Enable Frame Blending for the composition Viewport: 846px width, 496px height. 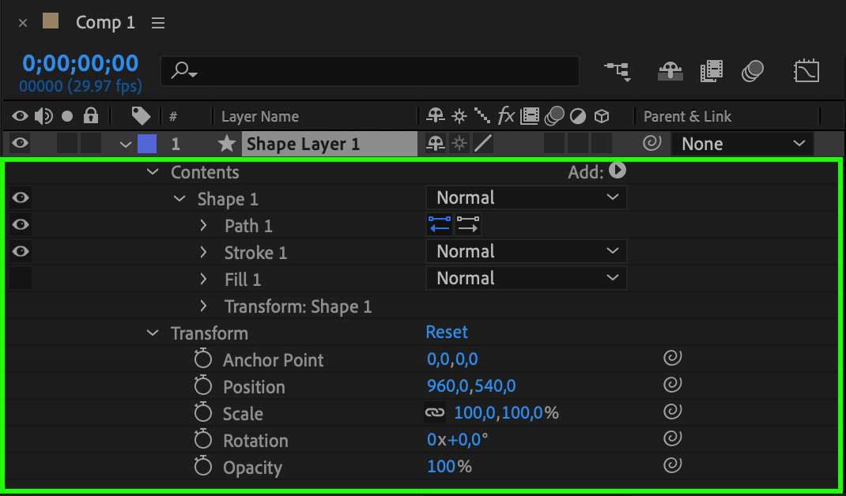click(x=712, y=72)
